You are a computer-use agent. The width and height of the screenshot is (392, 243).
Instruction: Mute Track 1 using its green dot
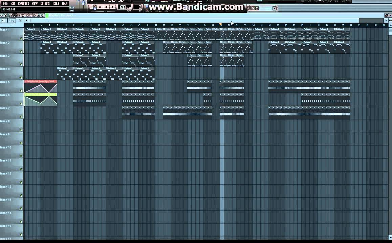tap(21, 38)
